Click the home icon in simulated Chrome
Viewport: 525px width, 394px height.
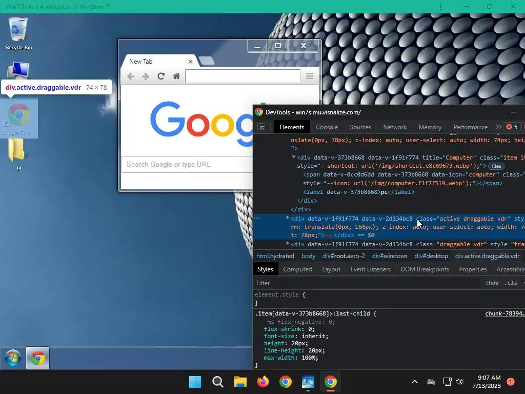click(176, 76)
